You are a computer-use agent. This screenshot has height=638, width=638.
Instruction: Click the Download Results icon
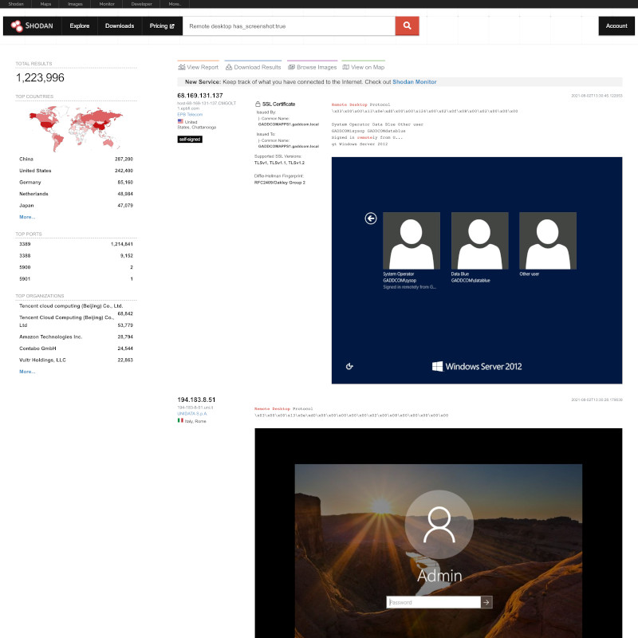[x=229, y=67]
